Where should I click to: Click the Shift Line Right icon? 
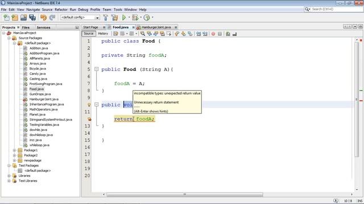(205, 34)
